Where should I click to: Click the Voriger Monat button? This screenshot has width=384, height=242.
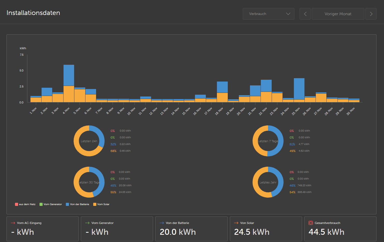click(x=338, y=14)
